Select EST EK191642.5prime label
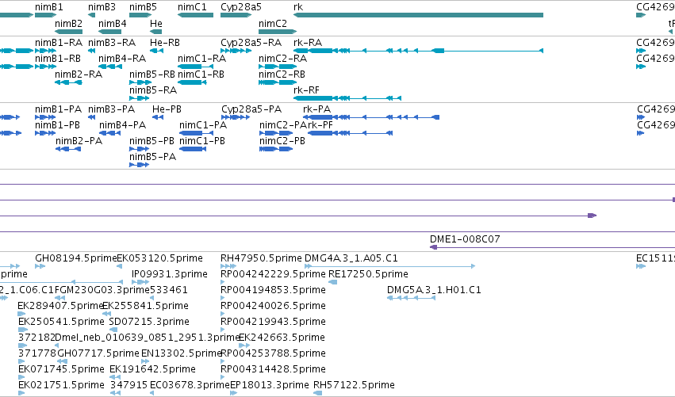Viewport: 675px width, 397px height. (153, 369)
